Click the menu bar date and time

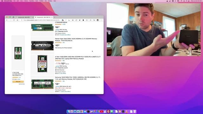196,1
